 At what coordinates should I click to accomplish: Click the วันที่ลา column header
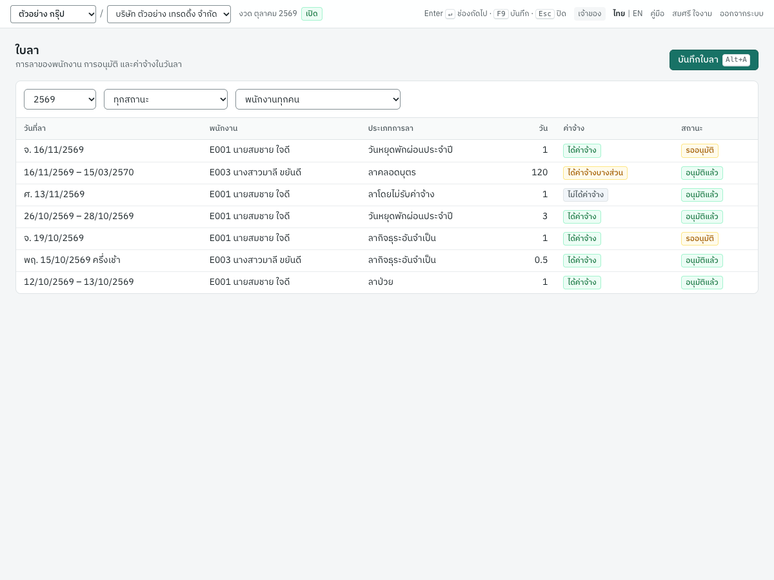click(35, 128)
